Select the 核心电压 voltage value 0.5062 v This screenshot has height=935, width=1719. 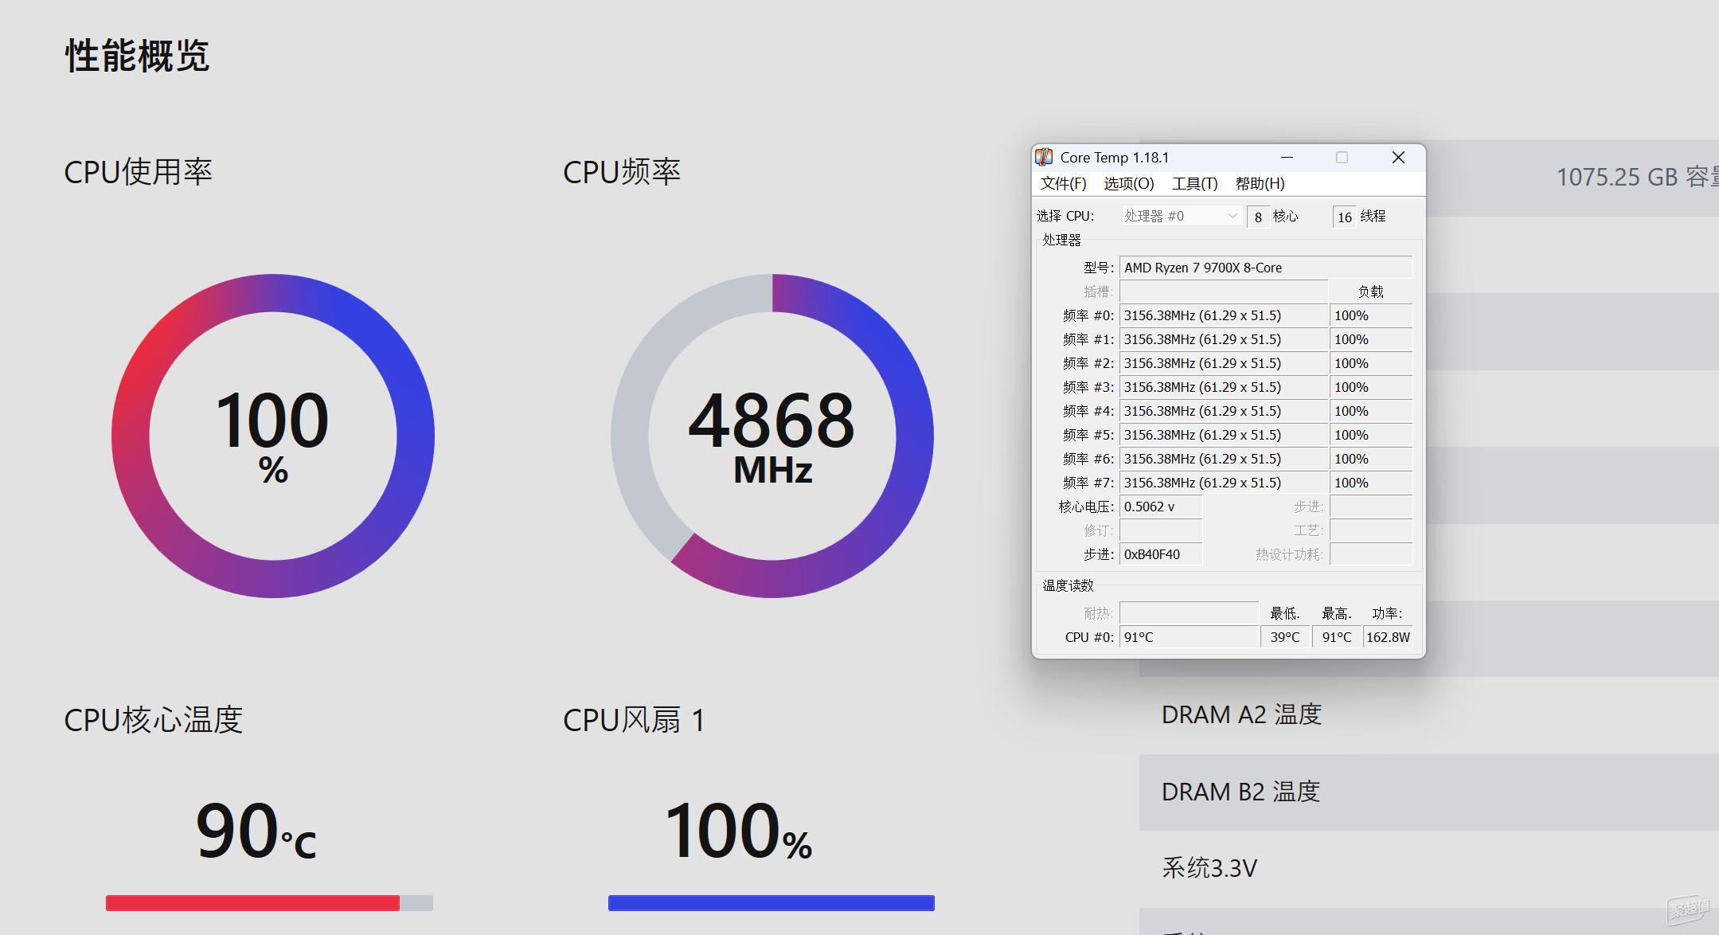pos(1159,506)
